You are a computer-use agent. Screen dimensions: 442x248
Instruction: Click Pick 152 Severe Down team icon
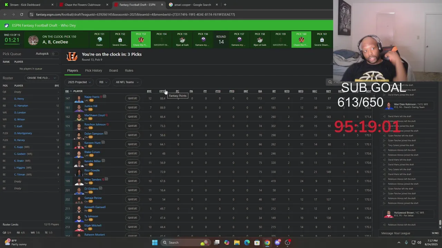point(120,40)
